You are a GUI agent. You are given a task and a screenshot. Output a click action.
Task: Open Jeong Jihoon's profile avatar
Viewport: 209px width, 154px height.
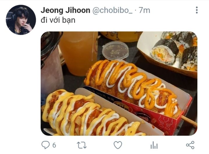pos(21,20)
